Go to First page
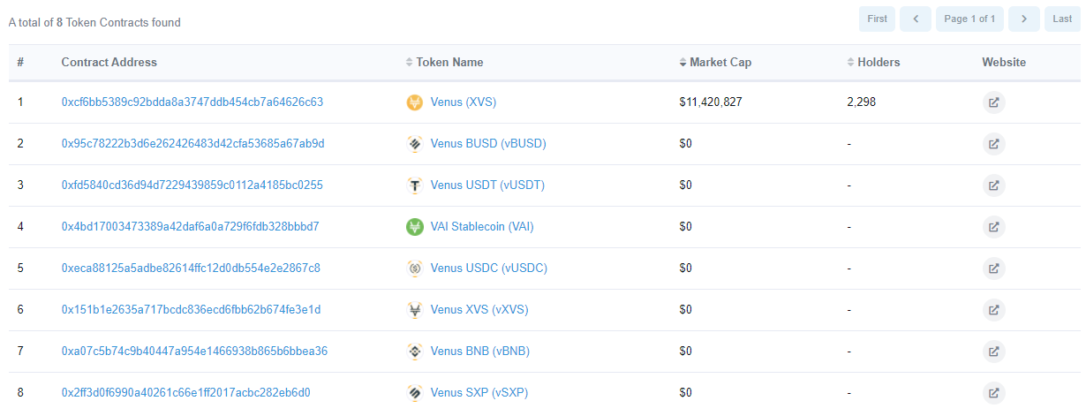 [x=878, y=19]
